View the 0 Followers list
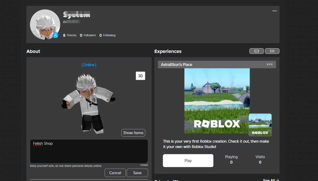 (x=88, y=36)
